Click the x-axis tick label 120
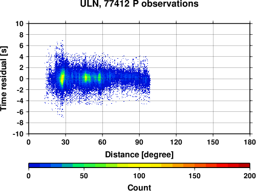Image resolution: width=256 pixels, height=191 pixels. pos(176,142)
